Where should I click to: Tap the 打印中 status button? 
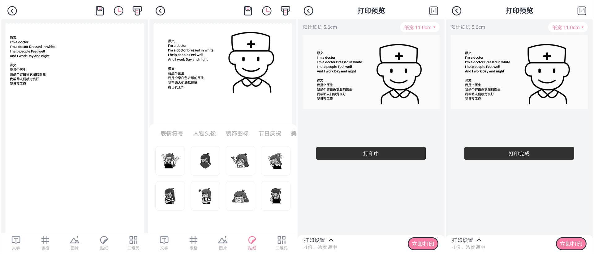click(371, 153)
